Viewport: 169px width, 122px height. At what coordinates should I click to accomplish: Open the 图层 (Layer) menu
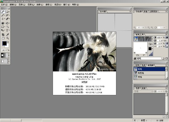click(x=31, y=5)
